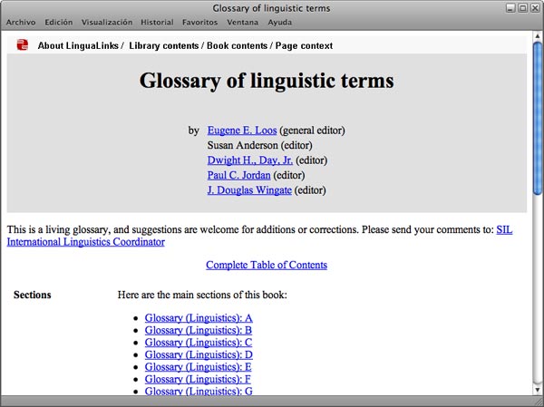
Task: Open Glossary (Linguistics): C section
Action: coord(199,342)
